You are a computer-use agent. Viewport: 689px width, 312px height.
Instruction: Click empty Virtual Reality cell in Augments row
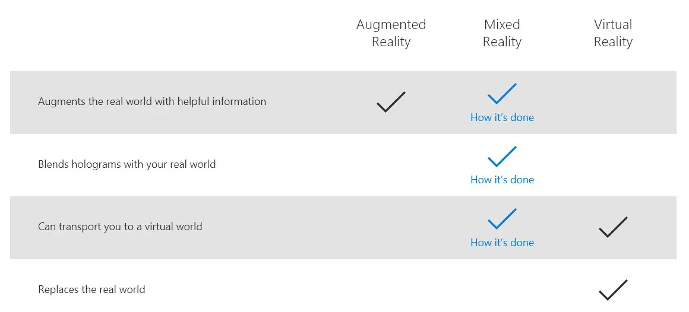coord(613,102)
